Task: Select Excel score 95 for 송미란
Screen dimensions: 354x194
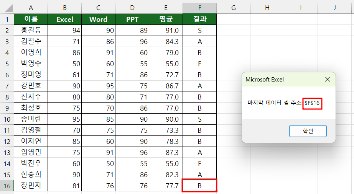Action: [64, 119]
